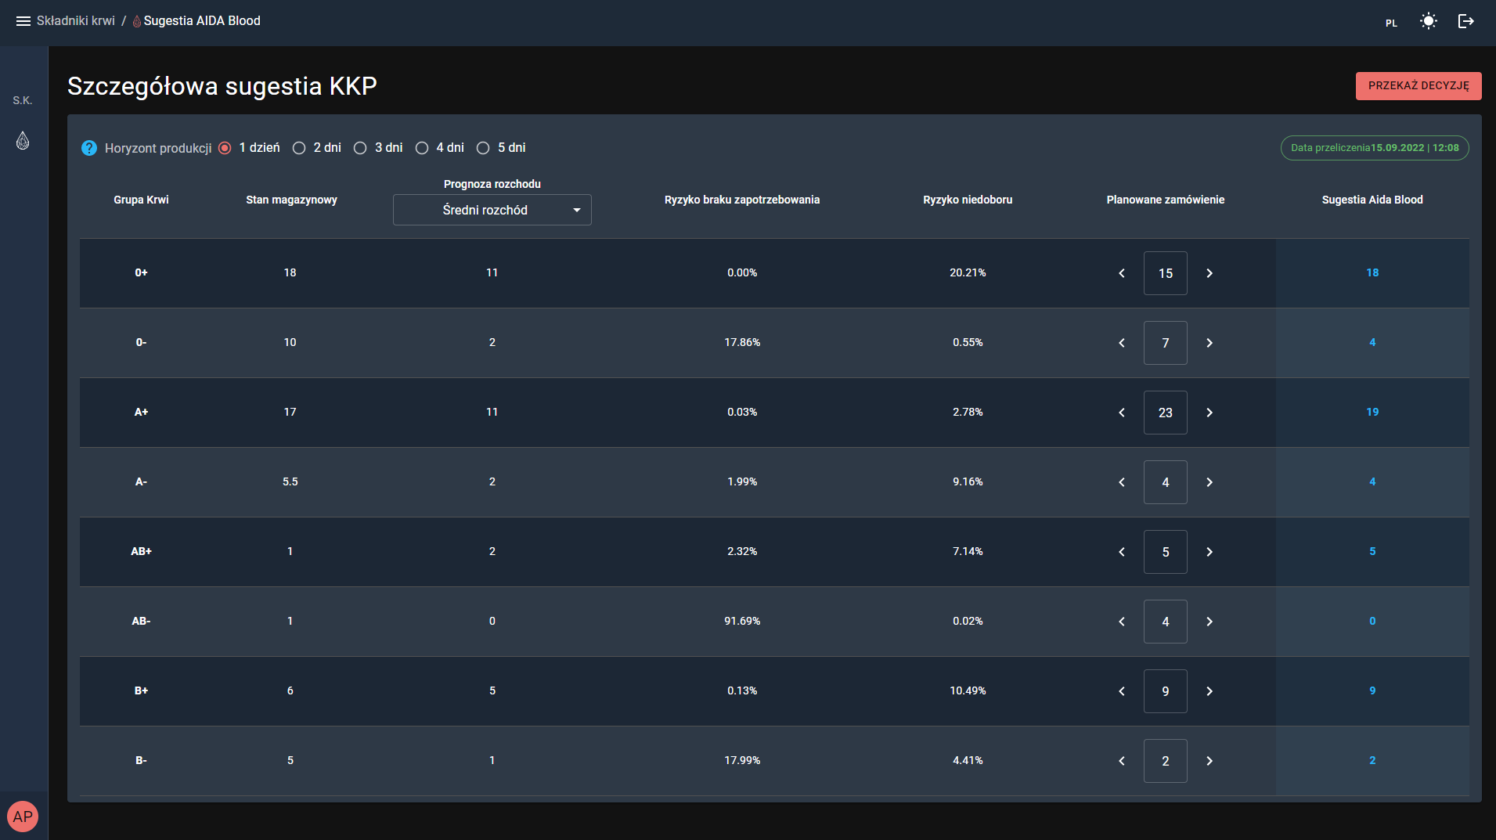This screenshot has height=840, width=1496.
Task: Increase planned order for B+ row
Action: pos(1209,691)
